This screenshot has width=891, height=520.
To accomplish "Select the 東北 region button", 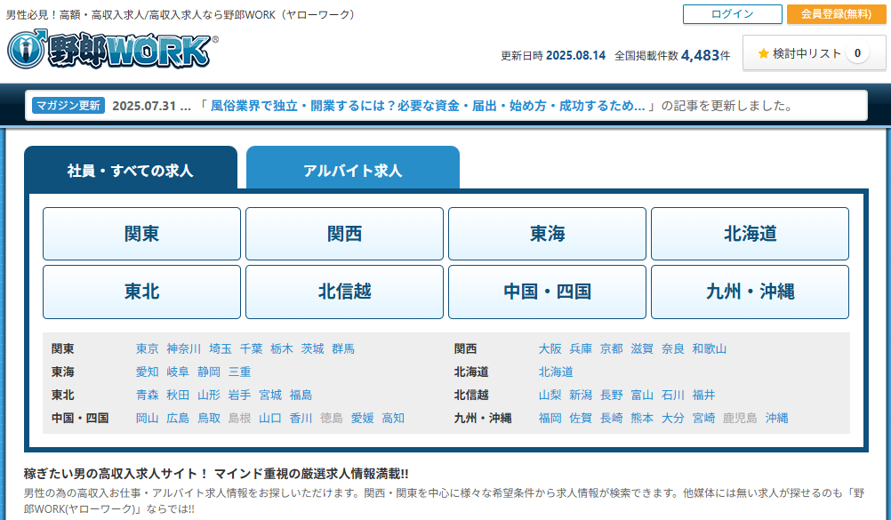I will (141, 292).
